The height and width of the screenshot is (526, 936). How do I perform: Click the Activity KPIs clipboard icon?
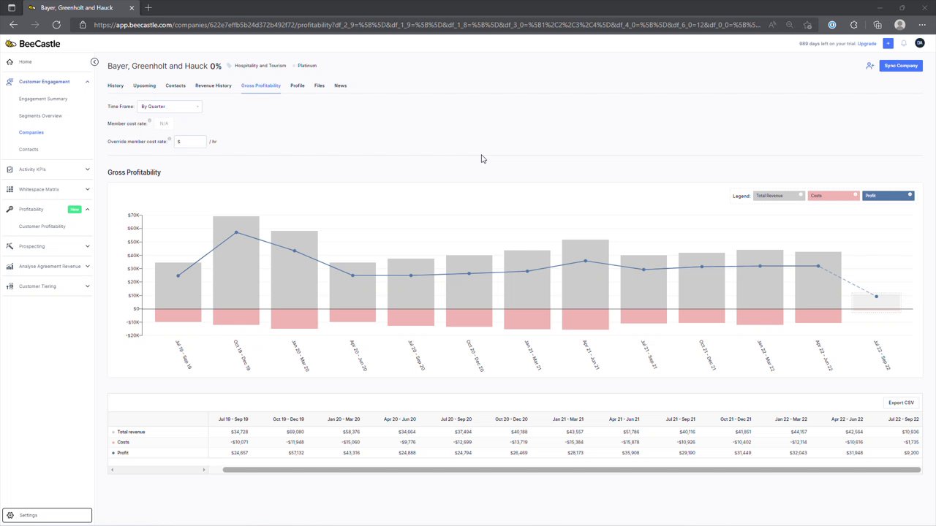[10, 169]
